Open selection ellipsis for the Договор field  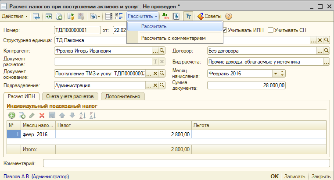[x=320, y=51]
